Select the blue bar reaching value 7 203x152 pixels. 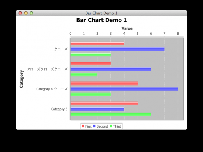pos(117,49)
